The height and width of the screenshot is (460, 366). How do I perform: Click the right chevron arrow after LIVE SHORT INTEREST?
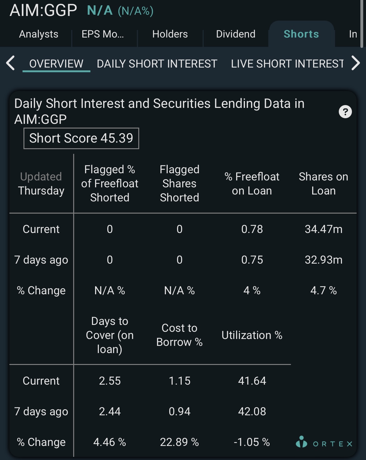[356, 63]
